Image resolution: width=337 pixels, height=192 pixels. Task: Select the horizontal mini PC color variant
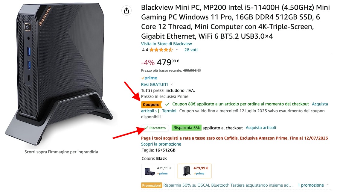[158, 171]
